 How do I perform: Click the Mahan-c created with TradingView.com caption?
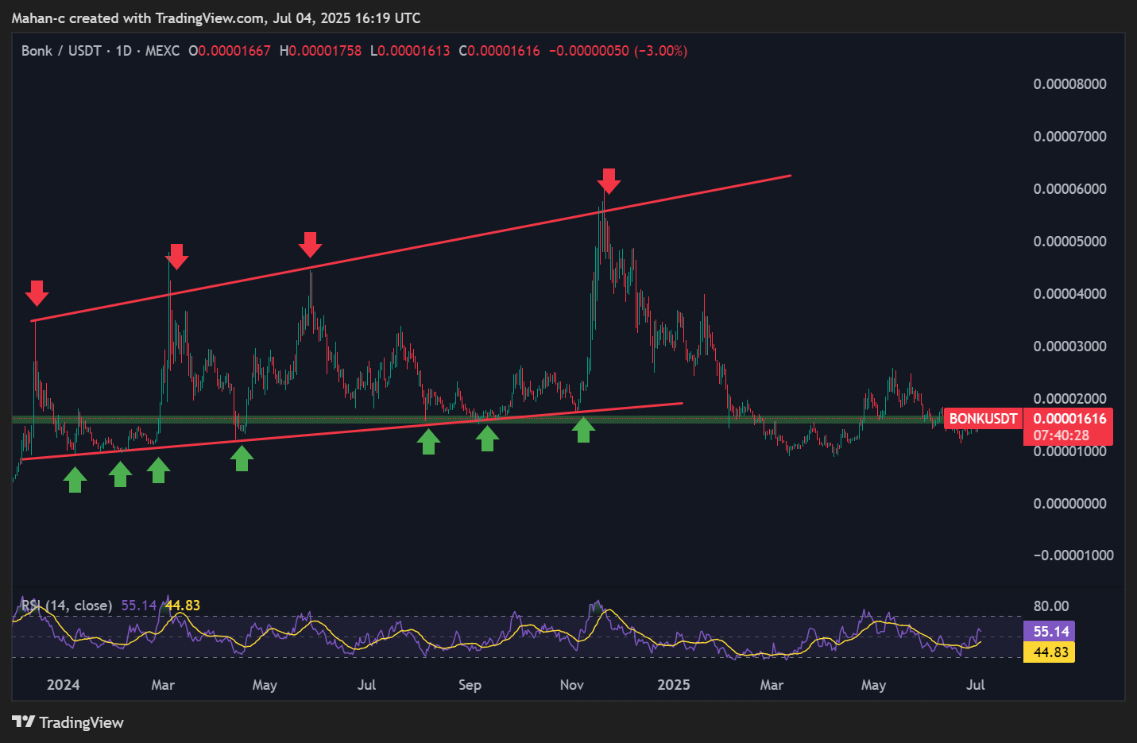[x=216, y=17]
